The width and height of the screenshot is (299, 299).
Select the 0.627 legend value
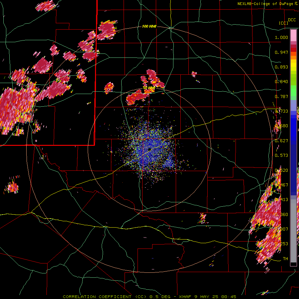(281, 141)
